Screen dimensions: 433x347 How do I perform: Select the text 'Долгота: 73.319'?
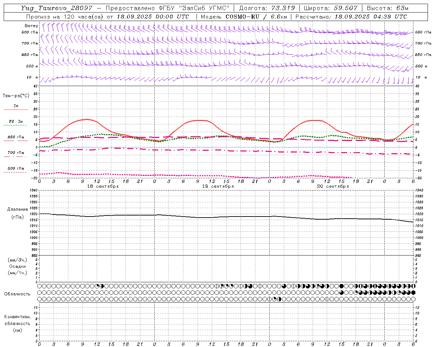click(x=267, y=8)
